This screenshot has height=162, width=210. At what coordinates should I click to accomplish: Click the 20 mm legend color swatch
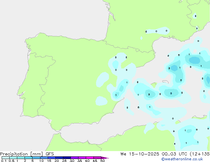(59, 158)
